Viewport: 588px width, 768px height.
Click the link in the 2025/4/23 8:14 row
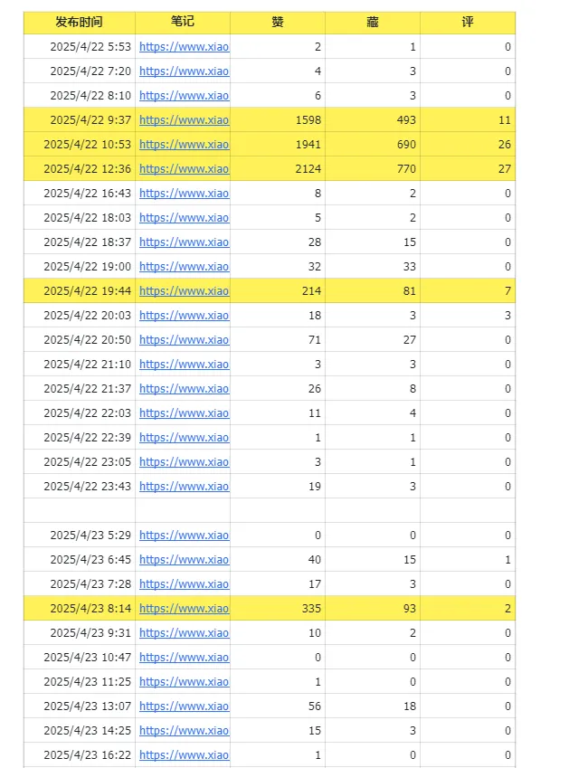(x=184, y=609)
